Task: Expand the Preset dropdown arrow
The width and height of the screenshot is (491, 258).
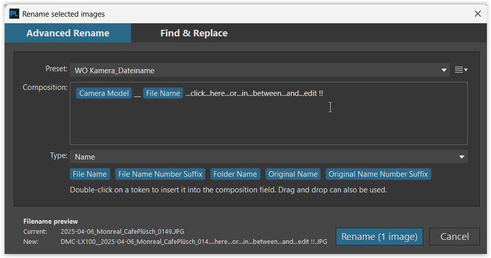Action: (444, 70)
